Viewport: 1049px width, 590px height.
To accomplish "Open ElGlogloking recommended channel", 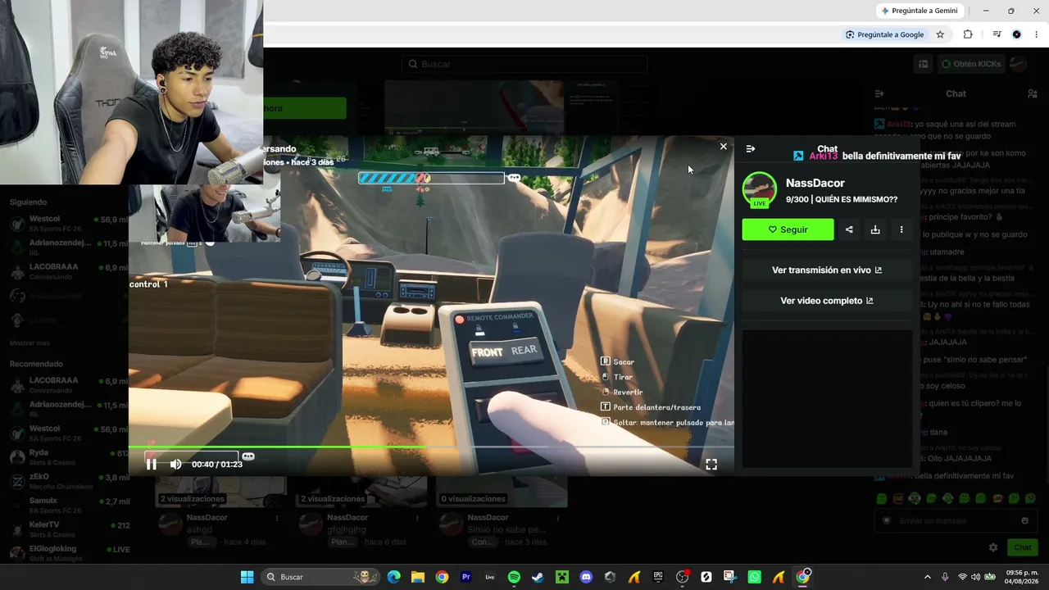I will click(69, 552).
